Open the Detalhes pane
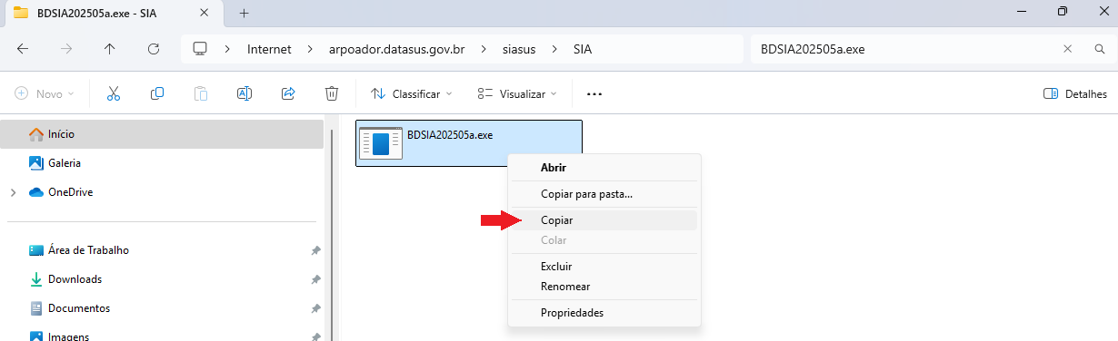1118x341 pixels. (1075, 93)
